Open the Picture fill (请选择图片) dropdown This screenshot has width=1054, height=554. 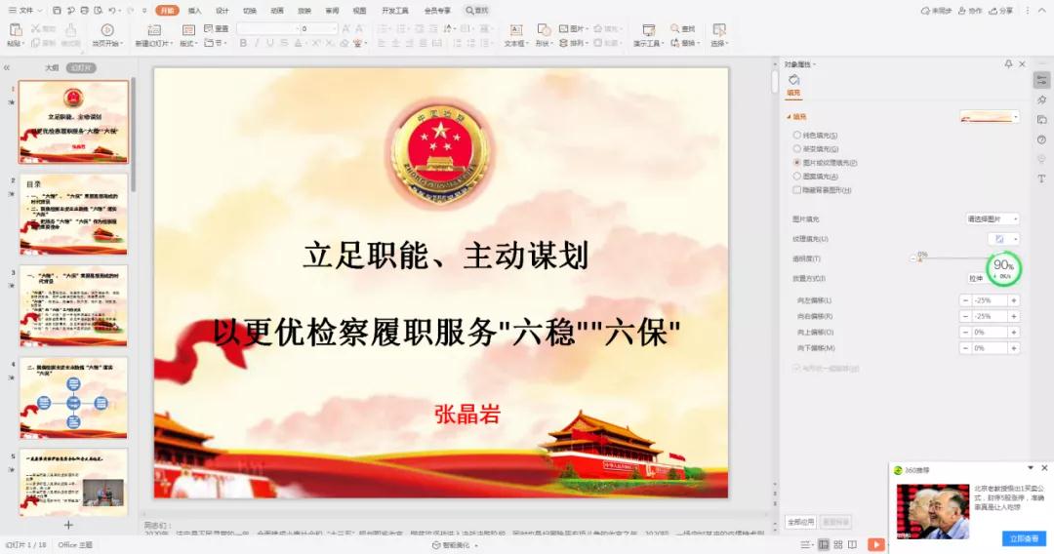click(x=993, y=218)
